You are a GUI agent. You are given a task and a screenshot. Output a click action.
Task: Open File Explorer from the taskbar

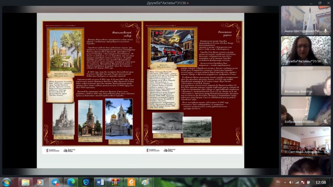[26, 182]
